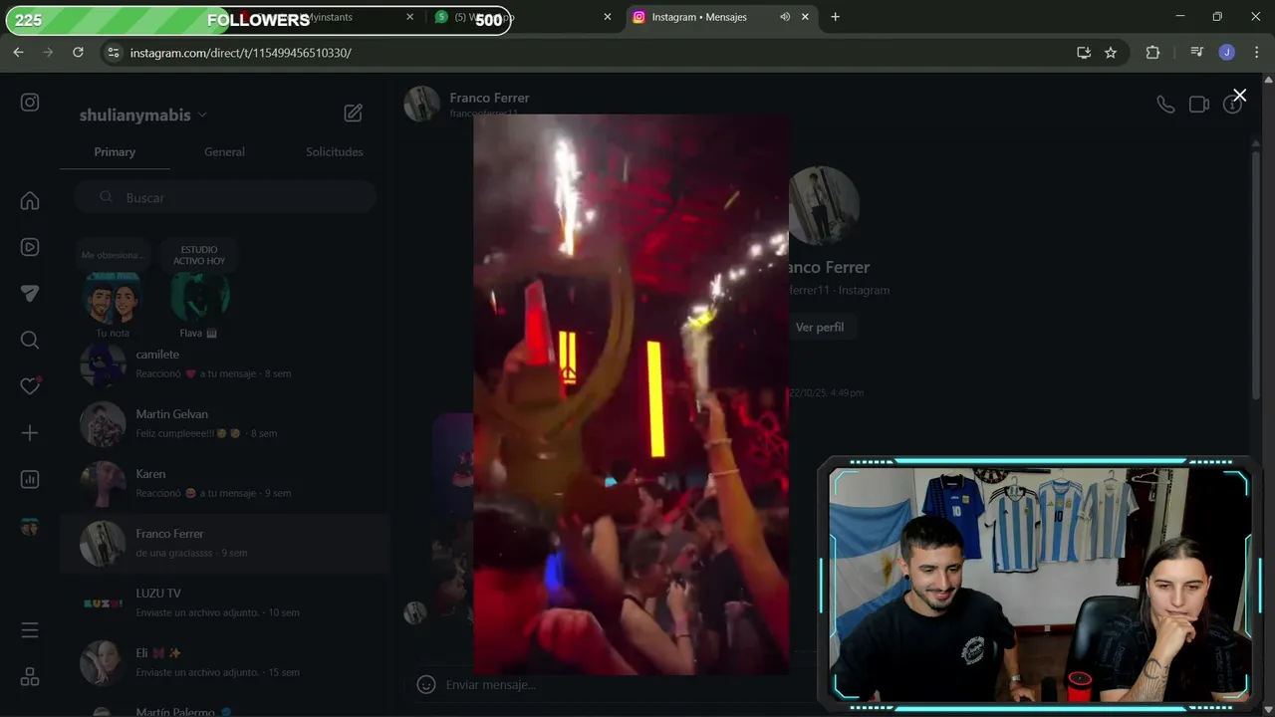Open Notifications heart icon
This screenshot has width=1275, height=717.
(x=30, y=386)
